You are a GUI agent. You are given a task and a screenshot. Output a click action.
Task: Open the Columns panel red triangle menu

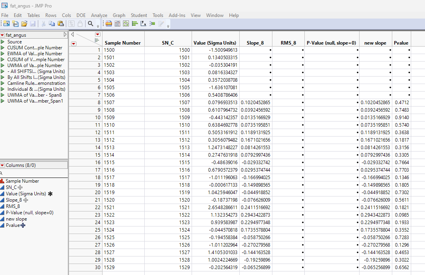[3, 165]
